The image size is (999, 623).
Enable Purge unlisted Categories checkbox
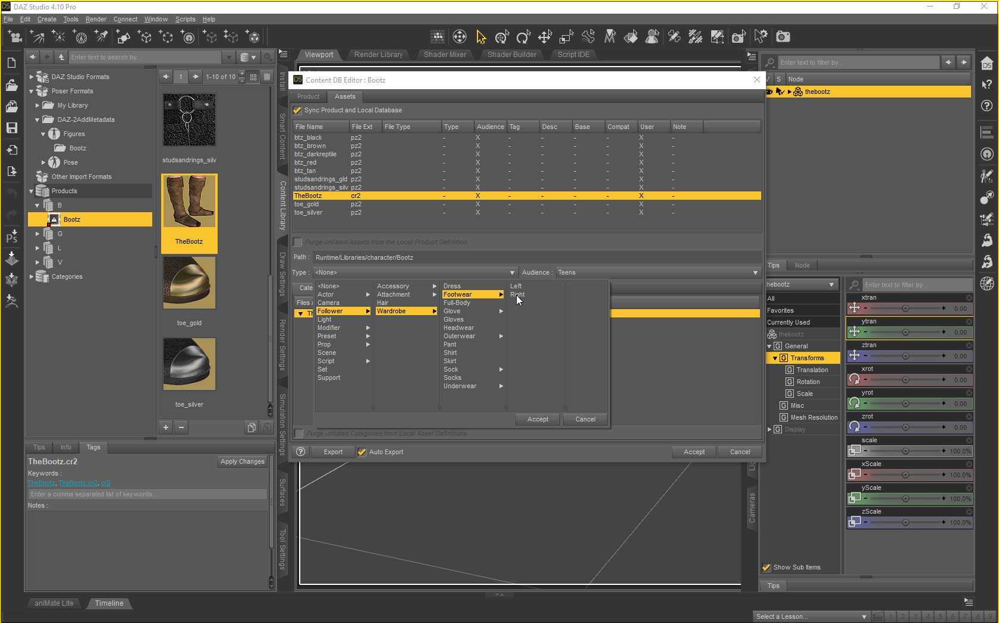coord(299,433)
